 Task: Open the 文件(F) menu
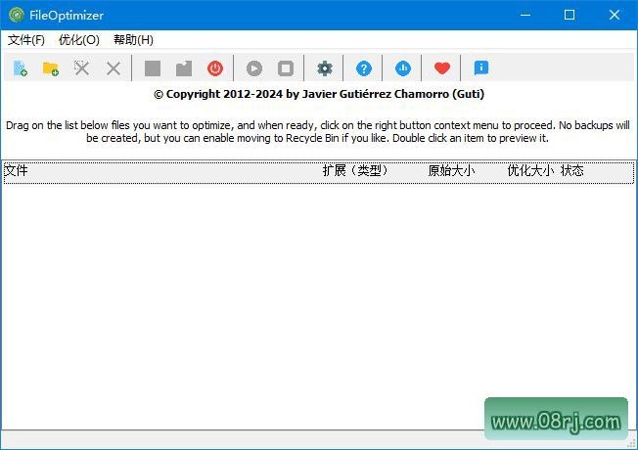click(26, 40)
